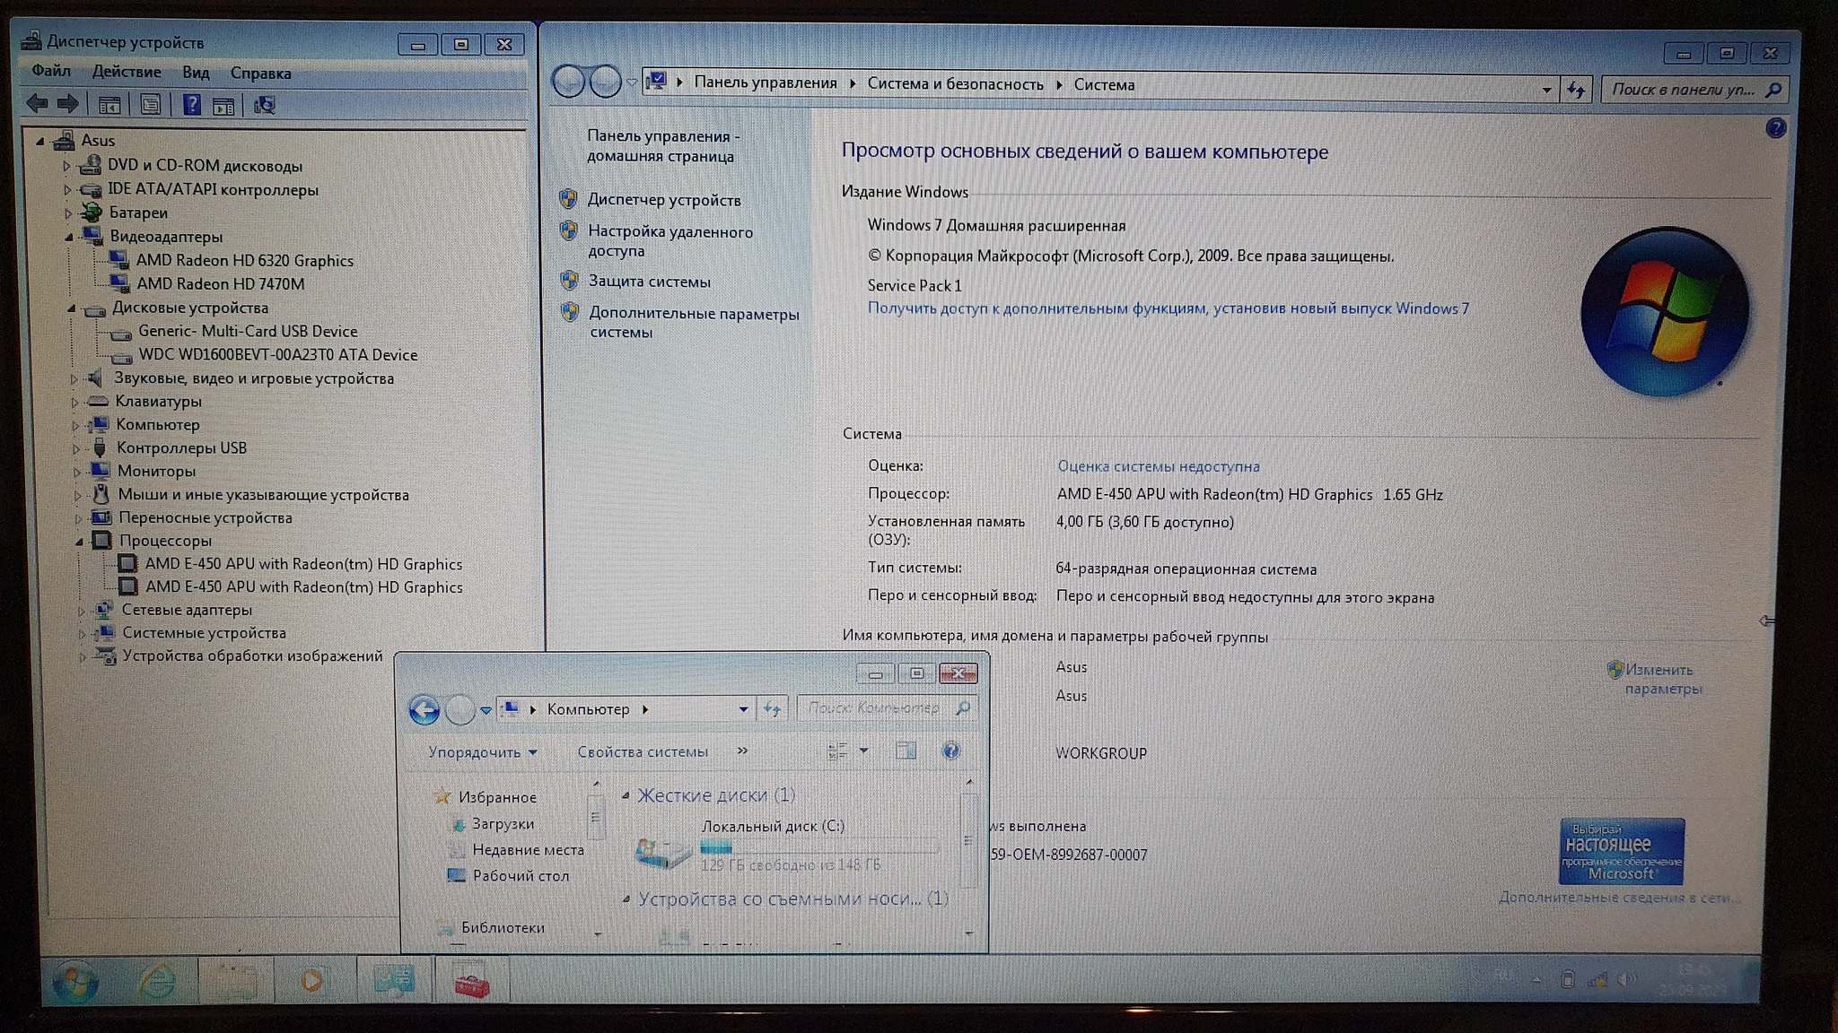Click the control panel search field

click(1684, 90)
